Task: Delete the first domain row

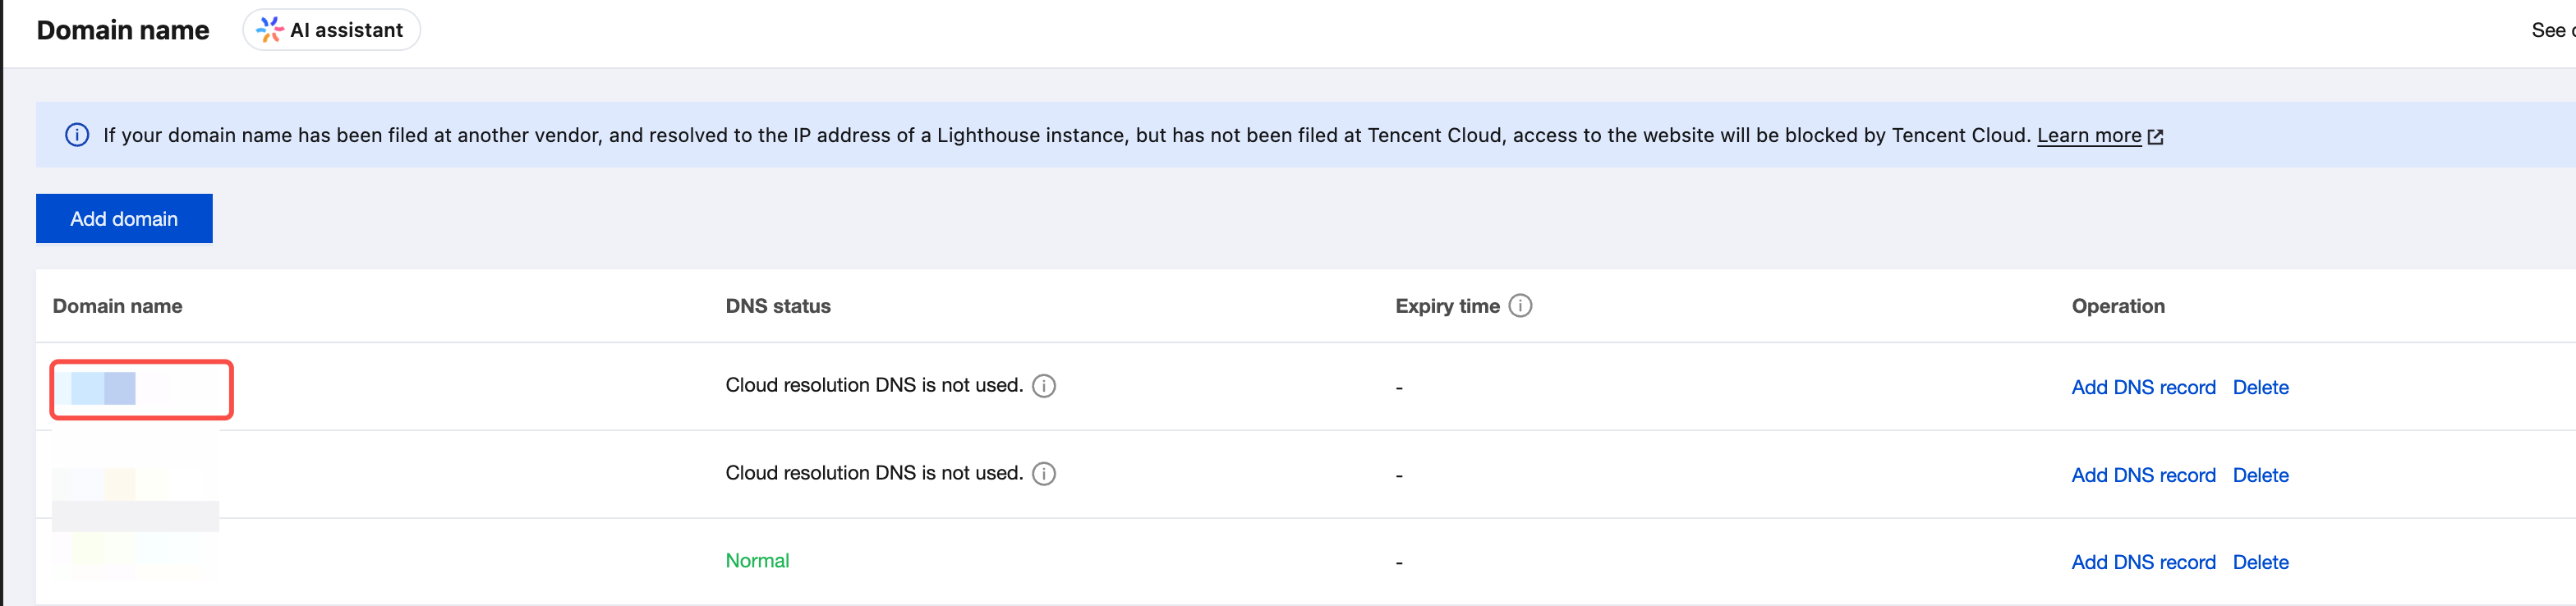Action: point(2260,387)
